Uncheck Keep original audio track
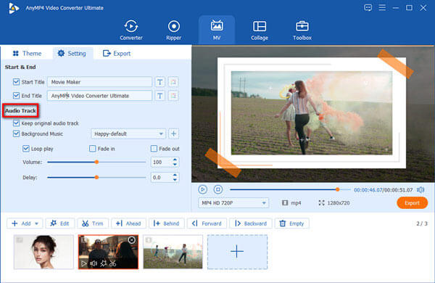The height and width of the screenshot is (283, 435). pos(16,123)
